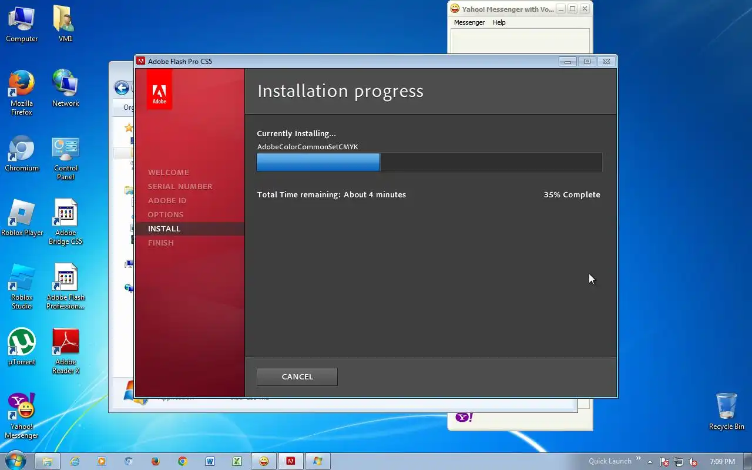Viewport: 752px width, 470px height.
Task: Launch Internet Explorer from taskbar
Action: pyautogui.click(x=75, y=461)
